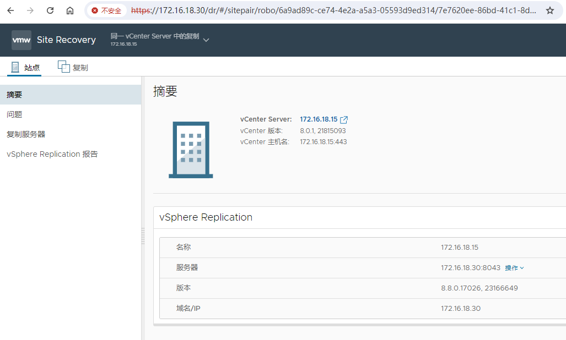The image size is (566, 340).
Task: Open the 同一 vCenter Server 中的复制 dropdown
Action: click(159, 40)
